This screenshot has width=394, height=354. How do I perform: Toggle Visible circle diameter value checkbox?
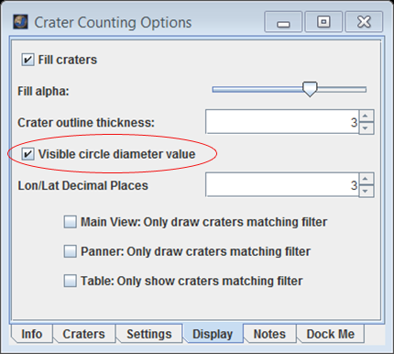click(x=27, y=154)
